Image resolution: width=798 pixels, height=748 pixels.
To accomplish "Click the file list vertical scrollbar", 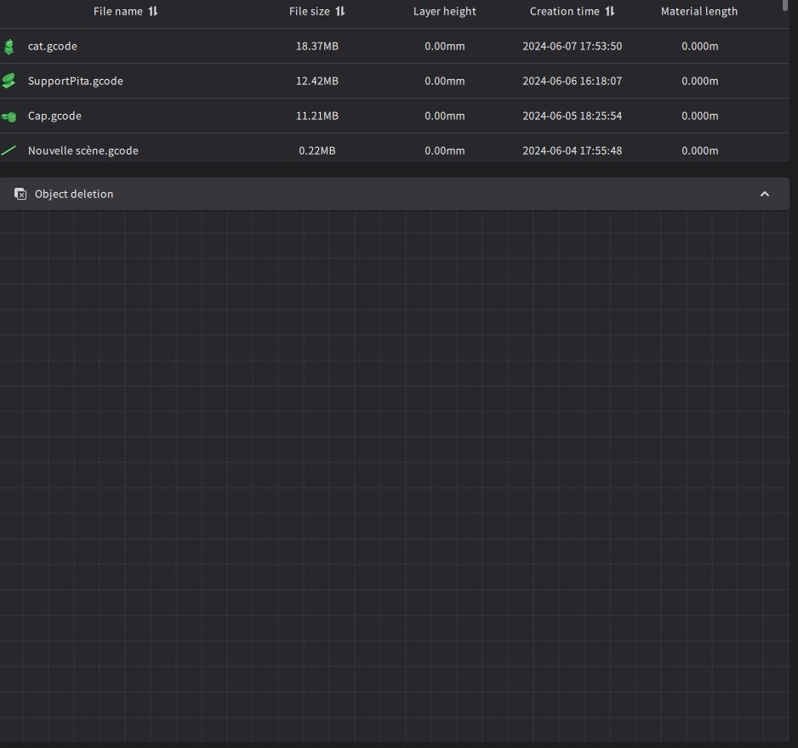I will 784,5.
